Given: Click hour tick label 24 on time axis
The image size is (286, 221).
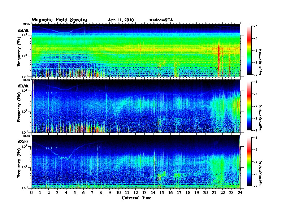Looking at the screenshot, I should (x=240, y=192).
